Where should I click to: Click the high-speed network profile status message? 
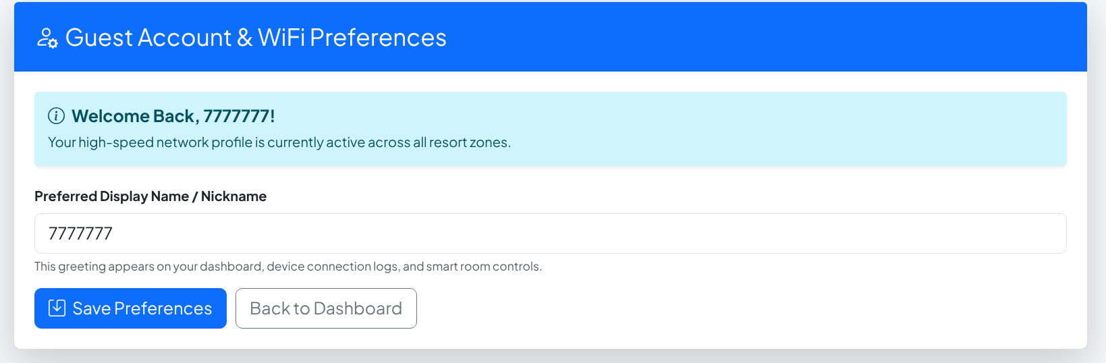tap(279, 142)
